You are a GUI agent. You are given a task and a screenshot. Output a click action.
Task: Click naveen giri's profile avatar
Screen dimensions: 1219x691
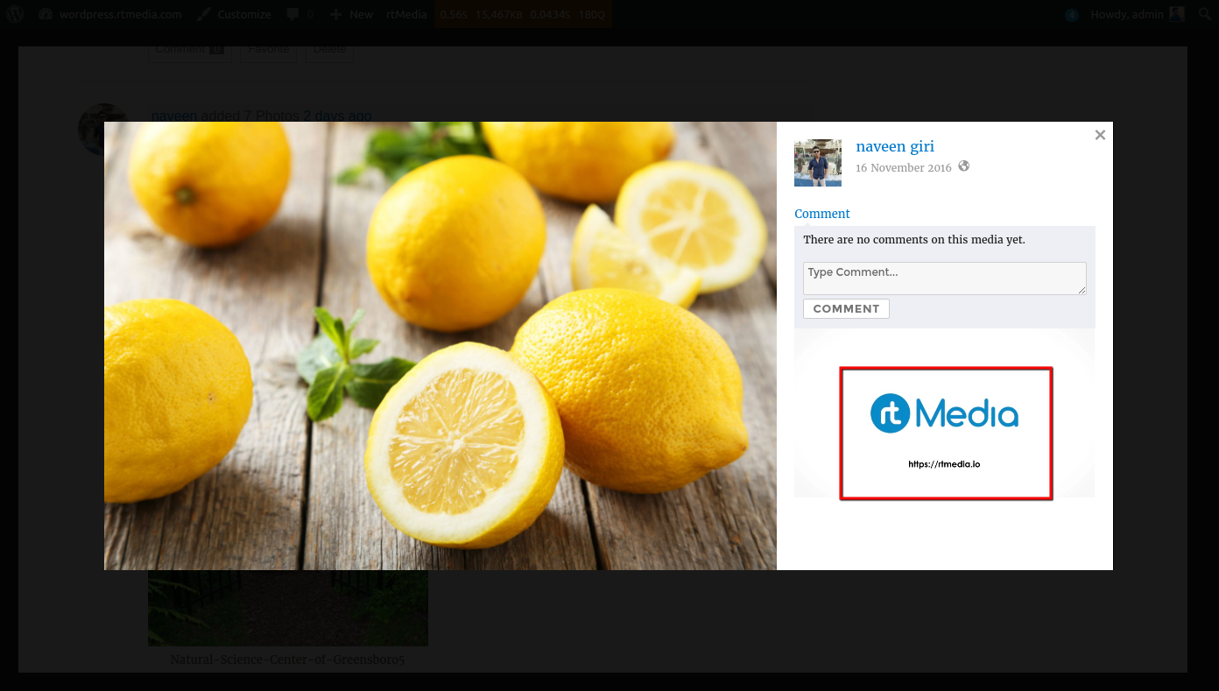tap(817, 163)
